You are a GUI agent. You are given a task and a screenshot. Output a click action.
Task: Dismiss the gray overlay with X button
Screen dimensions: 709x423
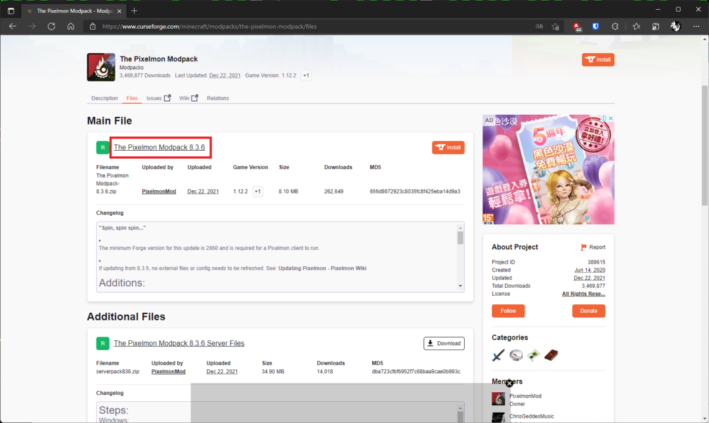[509, 383]
